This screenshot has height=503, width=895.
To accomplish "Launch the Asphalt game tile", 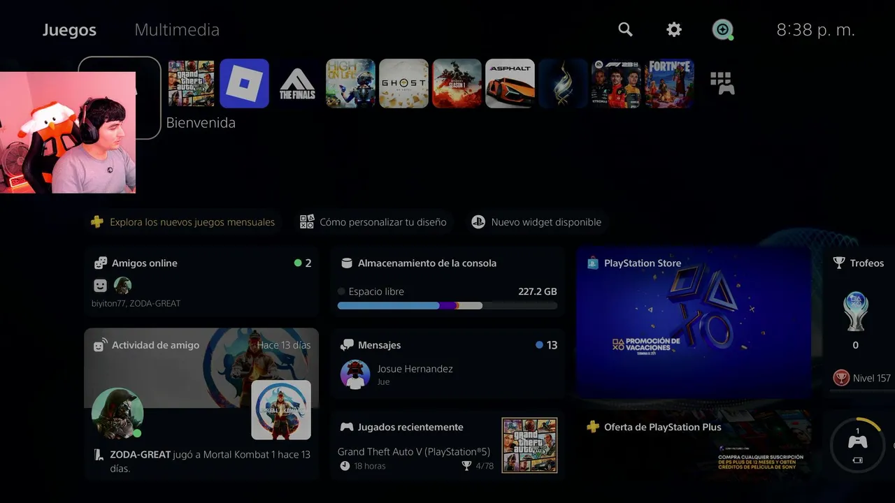I will coord(510,83).
